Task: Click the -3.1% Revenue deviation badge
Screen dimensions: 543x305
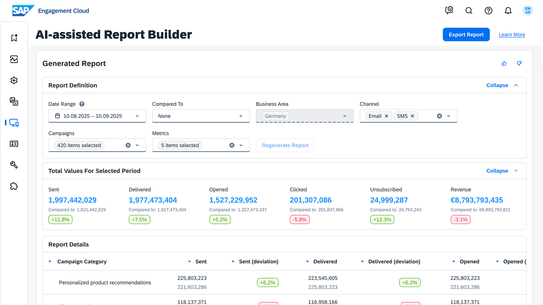Action: (x=460, y=219)
